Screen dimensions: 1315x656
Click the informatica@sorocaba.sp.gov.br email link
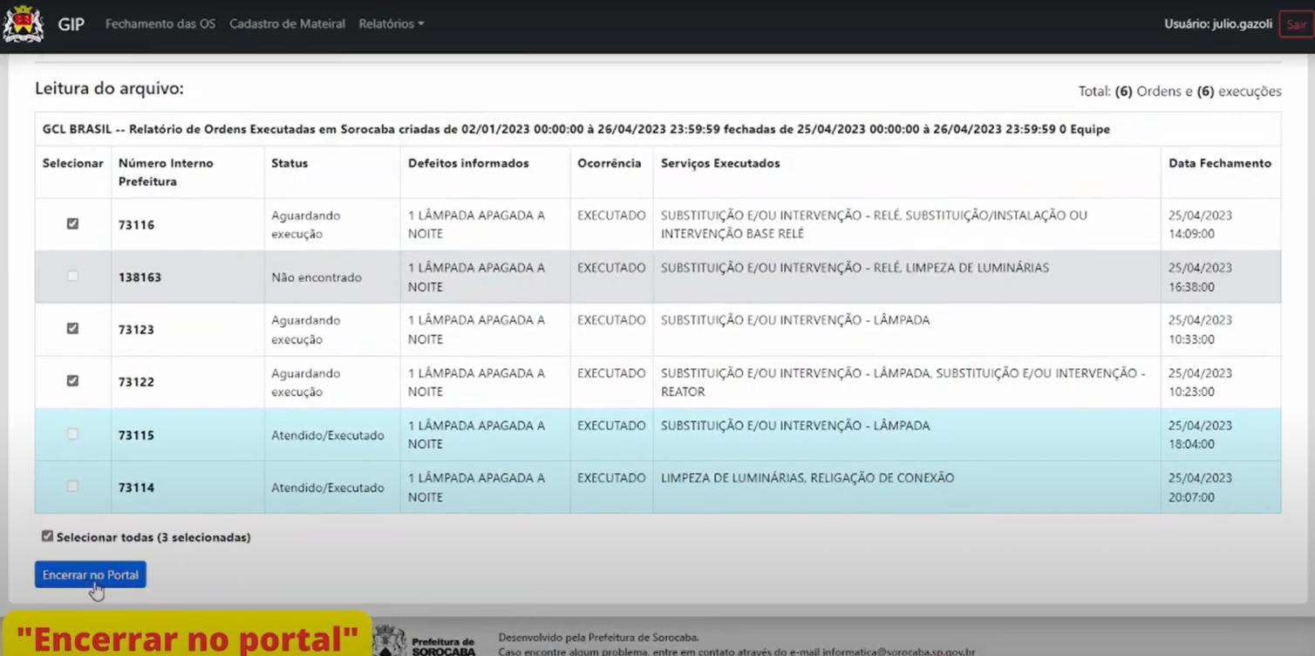pyautogui.click(x=898, y=651)
